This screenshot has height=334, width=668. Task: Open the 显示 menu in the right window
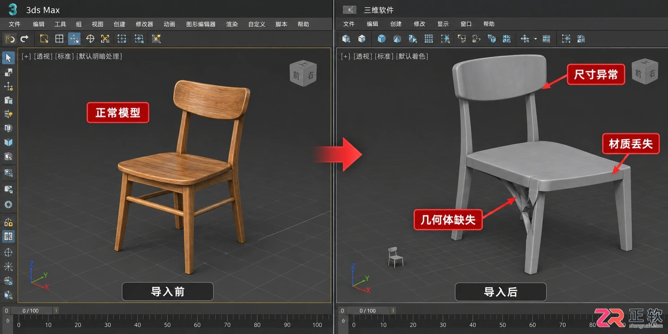click(443, 24)
